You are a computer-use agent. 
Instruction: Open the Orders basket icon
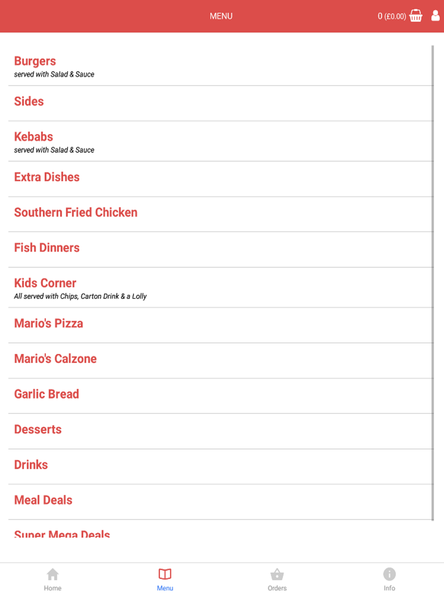(x=277, y=574)
